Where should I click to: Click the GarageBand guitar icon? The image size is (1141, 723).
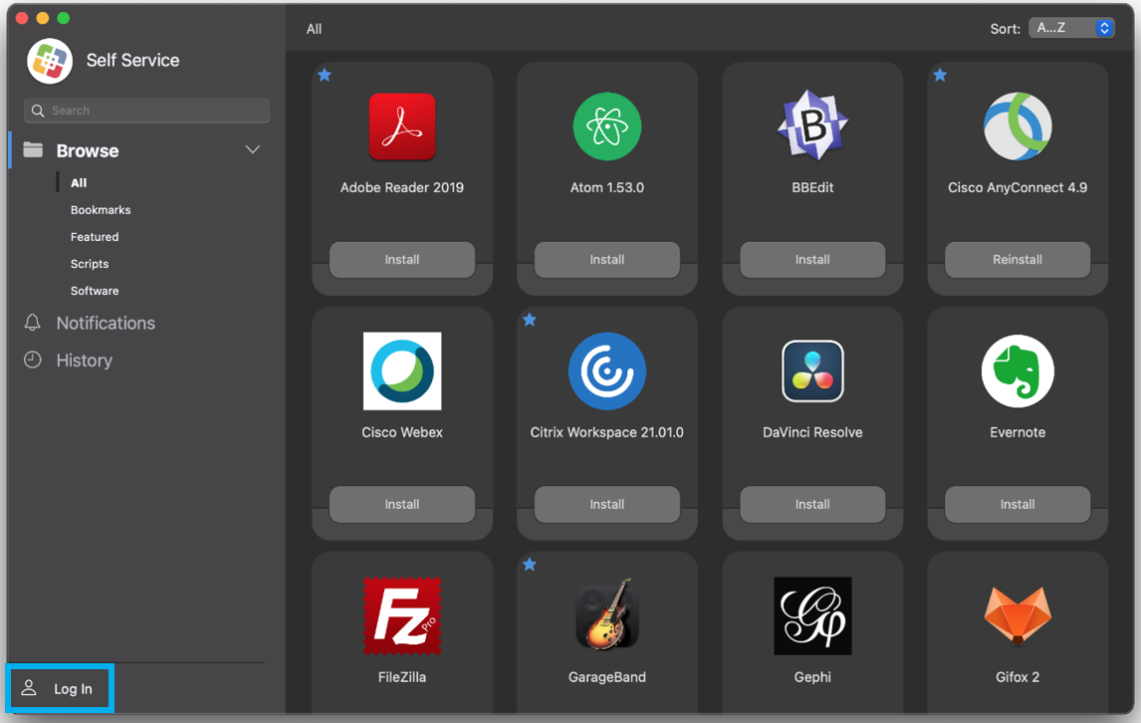[607, 613]
